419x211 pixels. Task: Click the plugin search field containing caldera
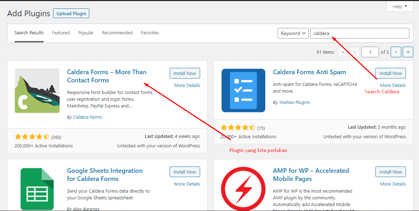pos(360,33)
